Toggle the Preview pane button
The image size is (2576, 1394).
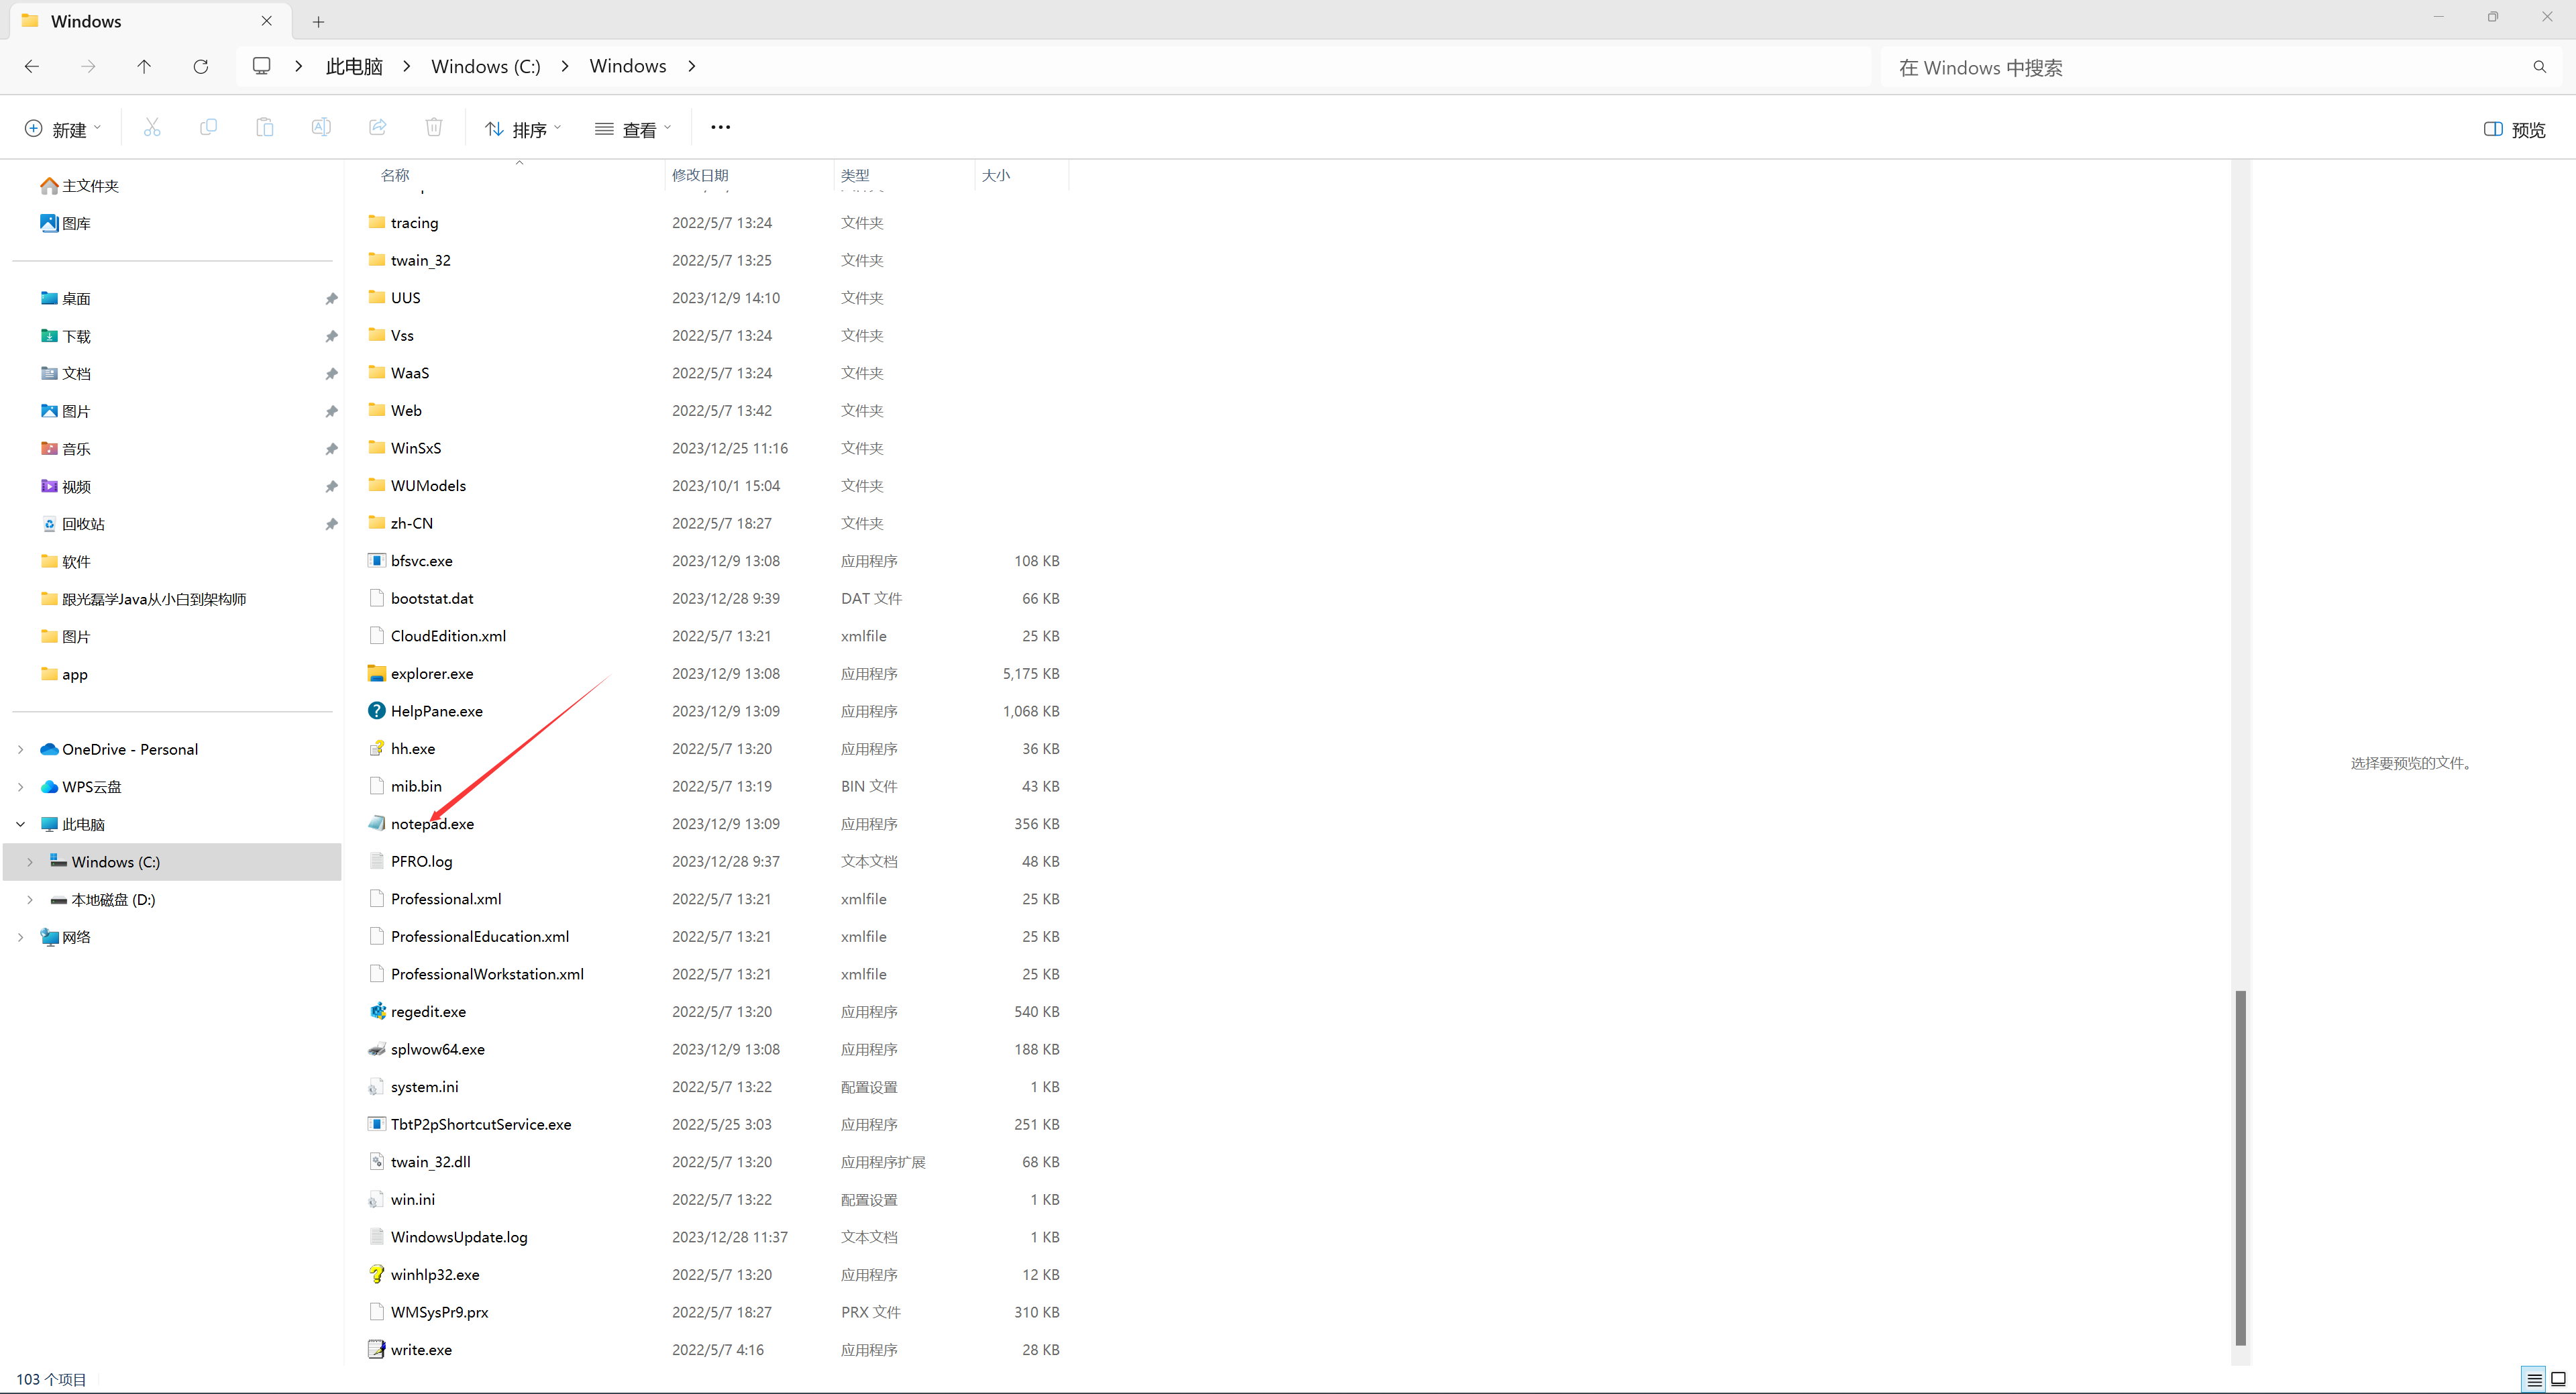pos(2515,129)
